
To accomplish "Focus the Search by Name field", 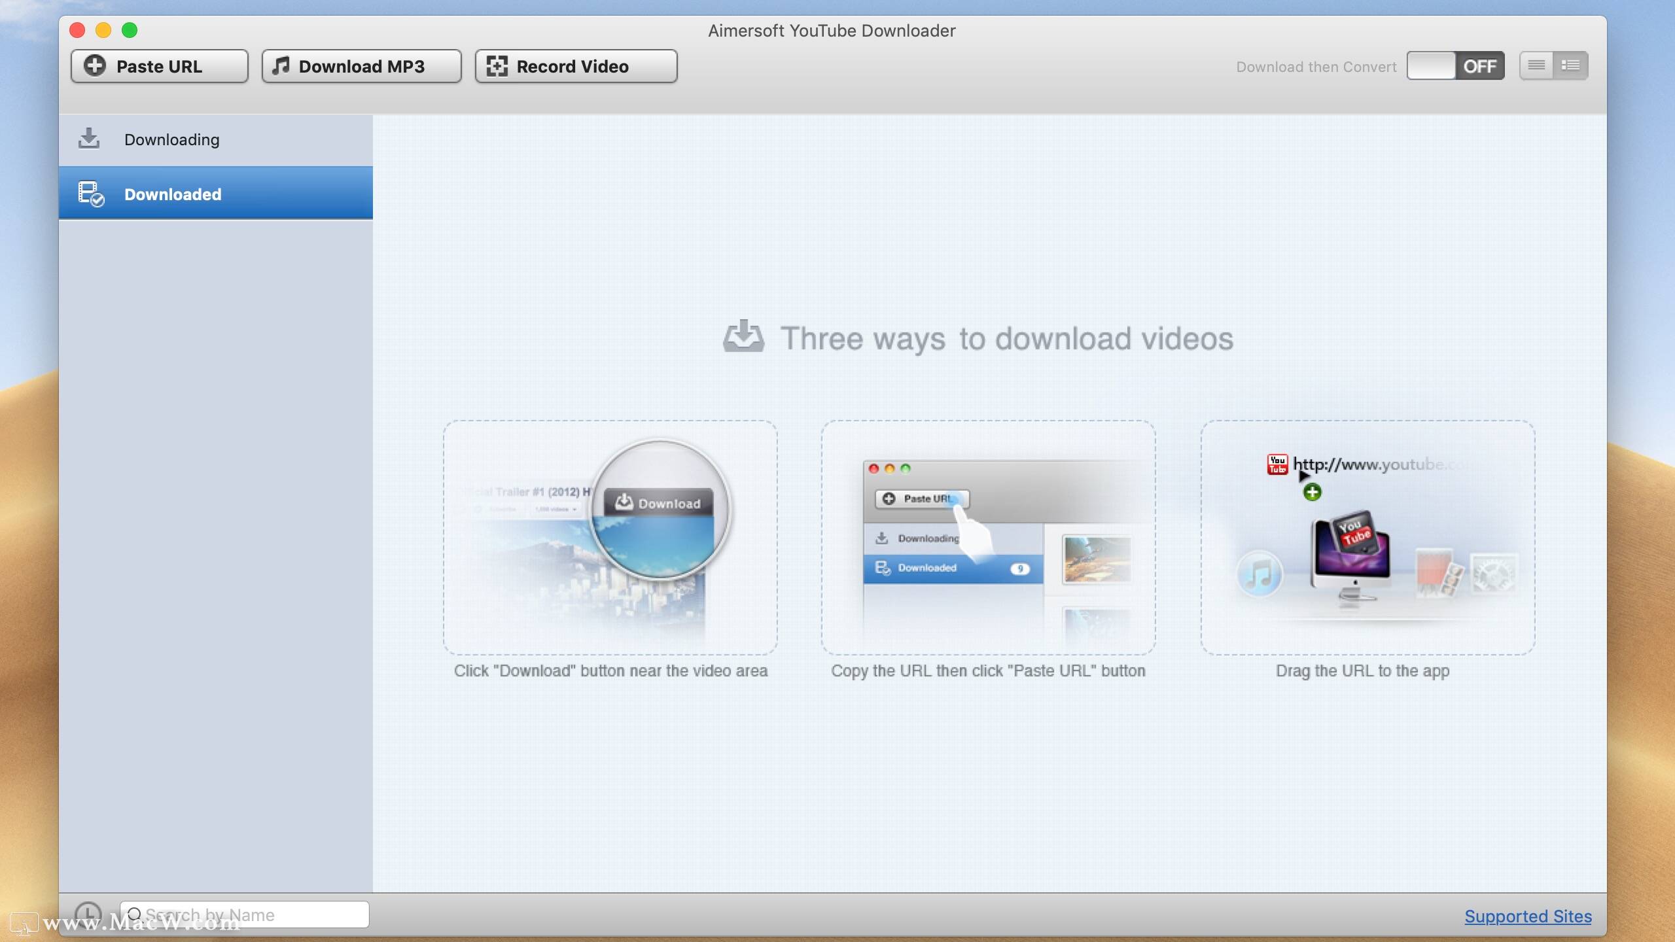I will coord(245,915).
